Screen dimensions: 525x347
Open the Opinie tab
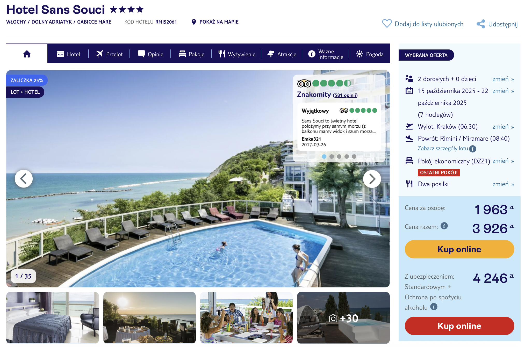click(x=150, y=54)
